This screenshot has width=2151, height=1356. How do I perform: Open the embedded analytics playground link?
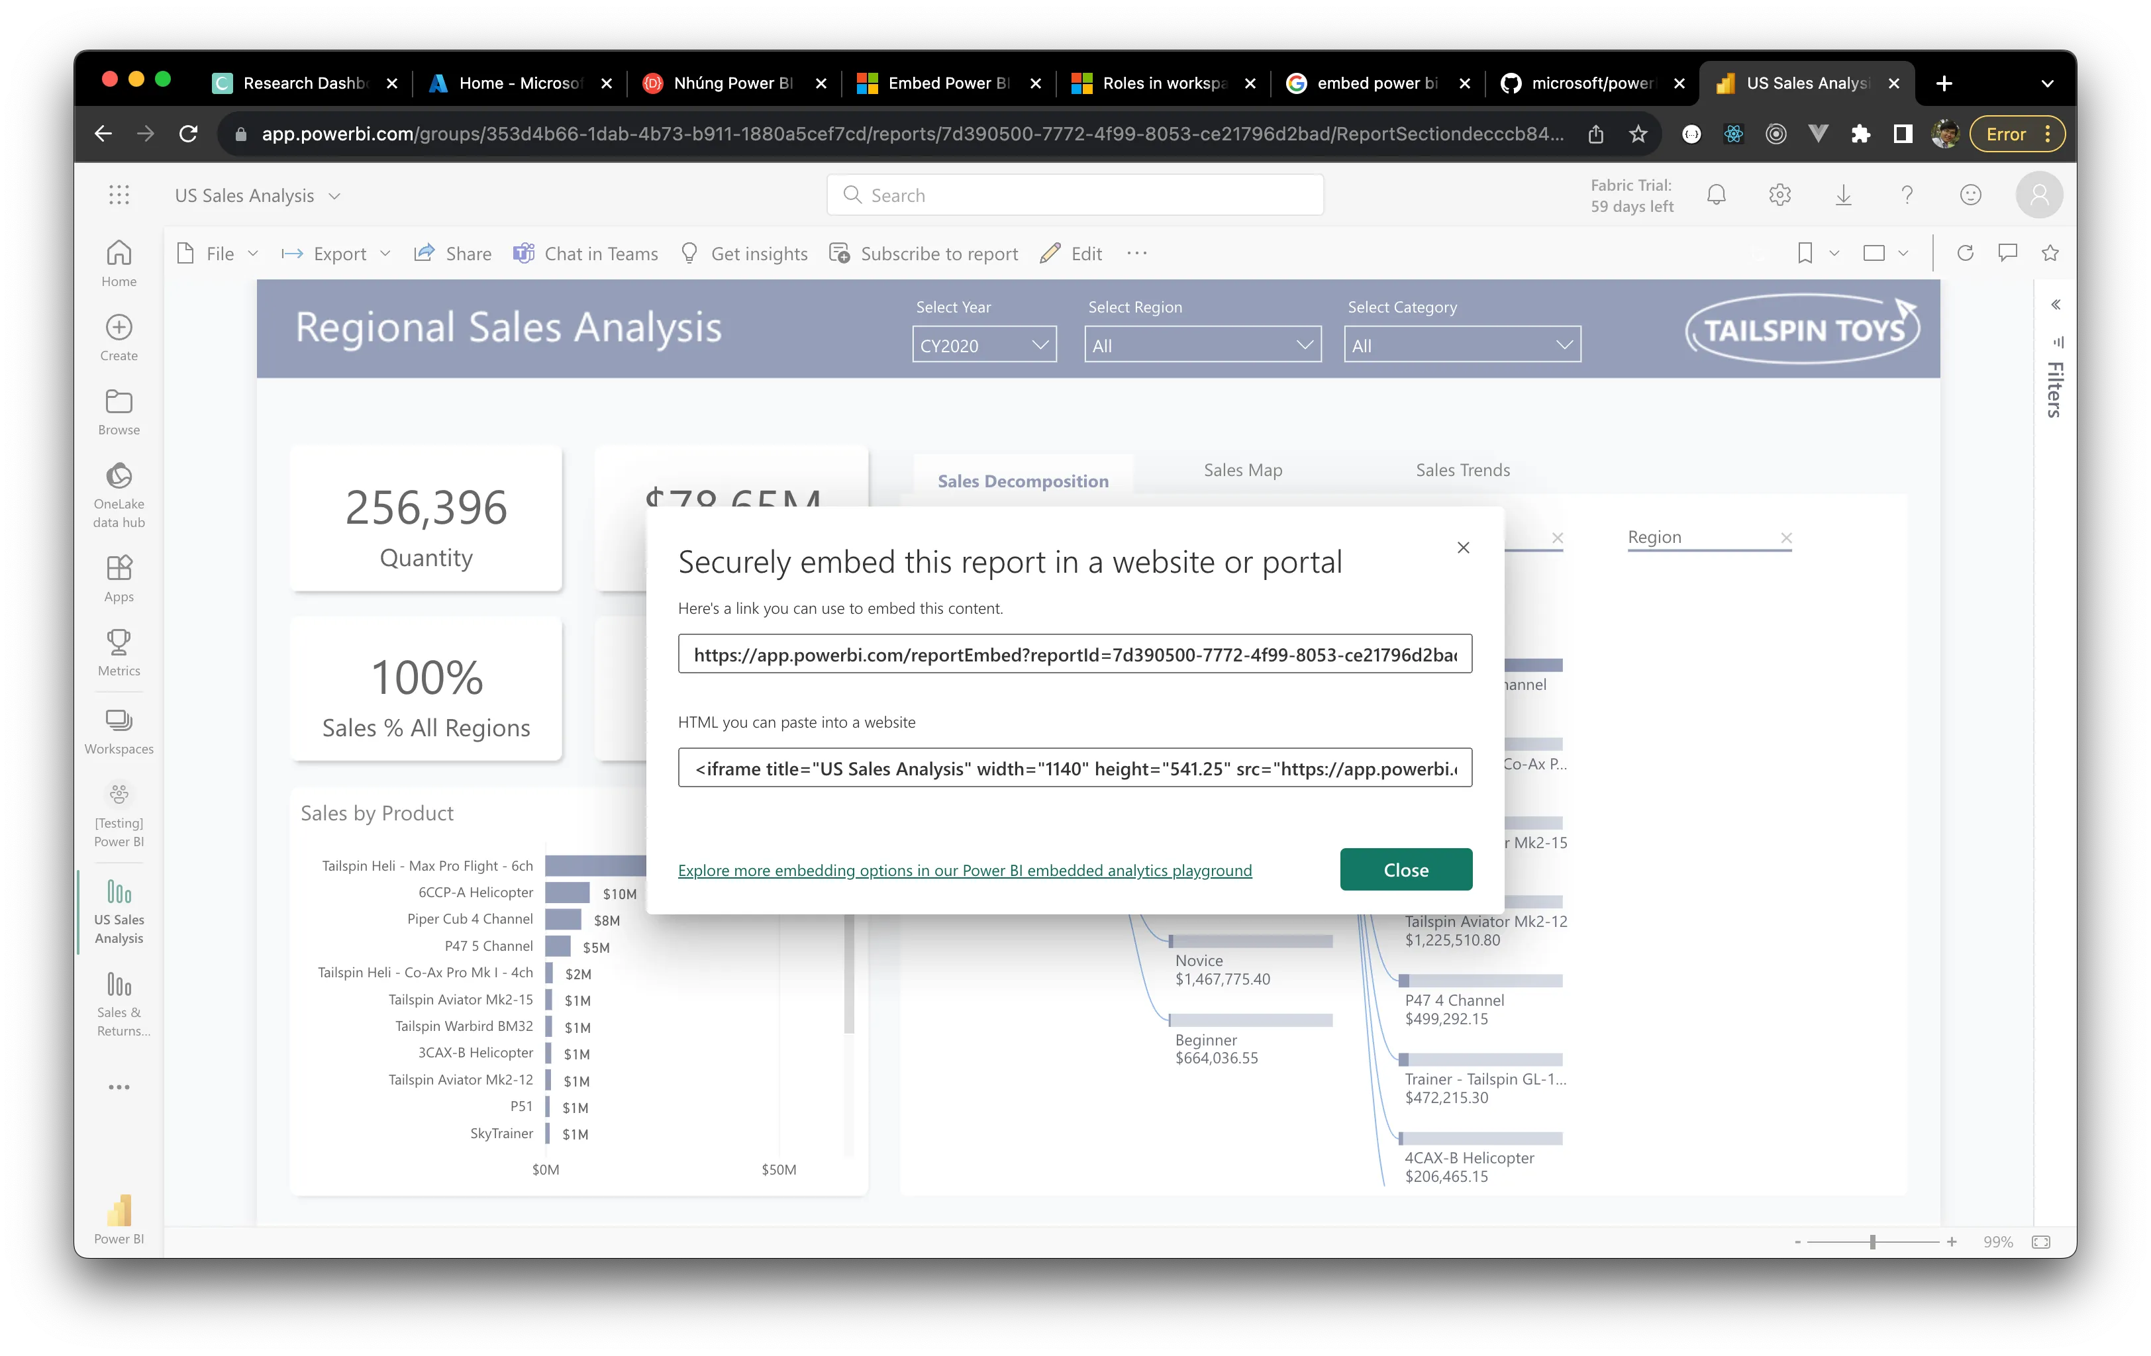pyautogui.click(x=965, y=870)
